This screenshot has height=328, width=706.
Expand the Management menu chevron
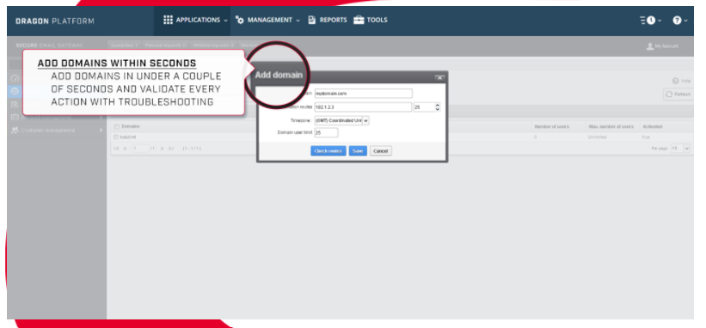(x=298, y=21)
